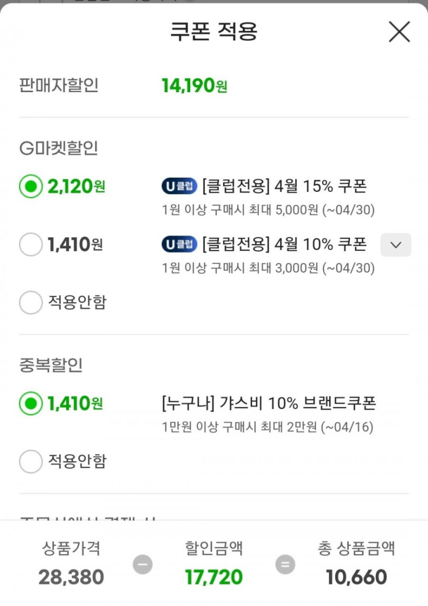Screen dimensions: 428x606
Task: Click the 상품가격 value 28,380
Action: (71, 577)
